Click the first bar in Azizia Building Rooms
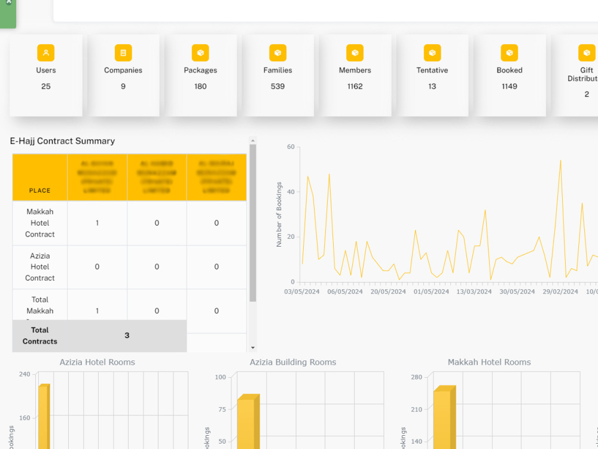 click(248, 421)
